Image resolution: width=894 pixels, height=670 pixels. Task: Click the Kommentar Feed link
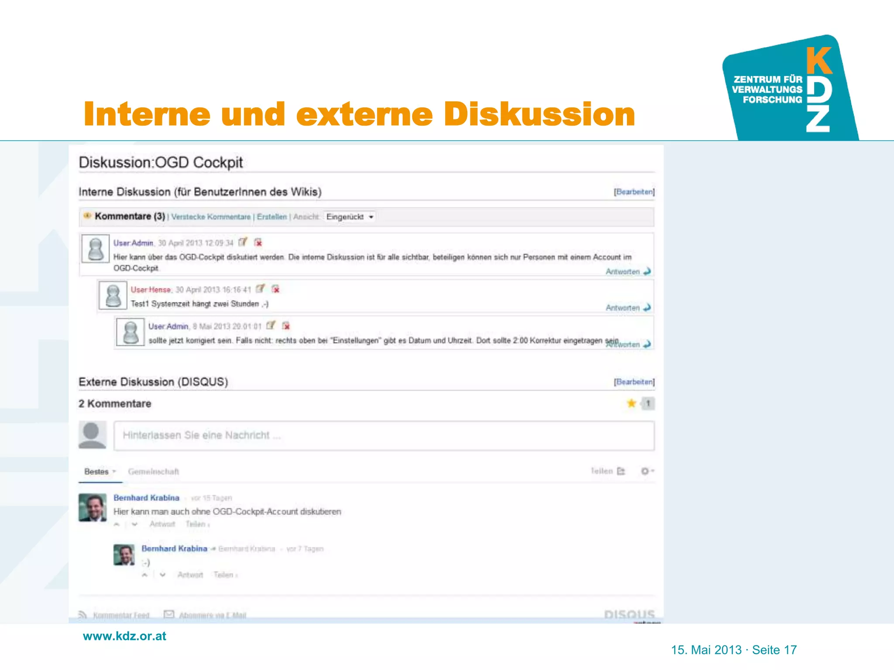click(x=121, y=615)
